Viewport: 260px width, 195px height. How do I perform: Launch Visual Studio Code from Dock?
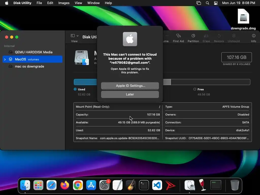[x=157, y=185]
